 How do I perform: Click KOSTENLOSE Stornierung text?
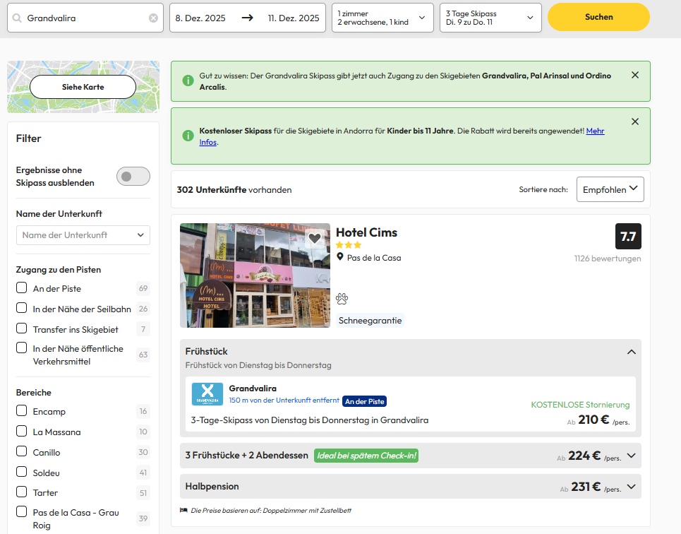[x=580, y=405]
